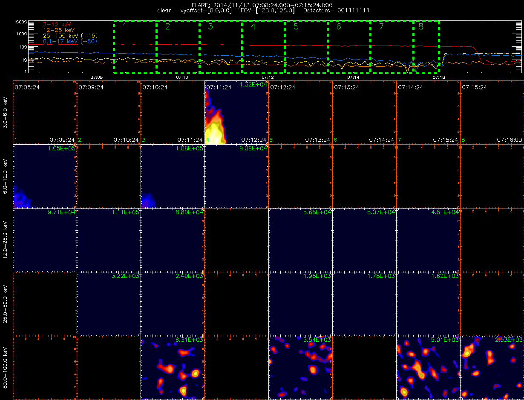Select interval number 7 in the lightcurve plot

[392, 46]
